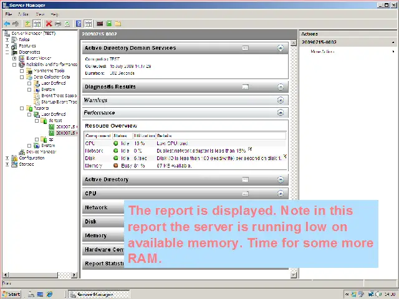This screenshot has width=399, height=299.
Task: Show hidden tray icons with the double chevron
Action: 347,294
